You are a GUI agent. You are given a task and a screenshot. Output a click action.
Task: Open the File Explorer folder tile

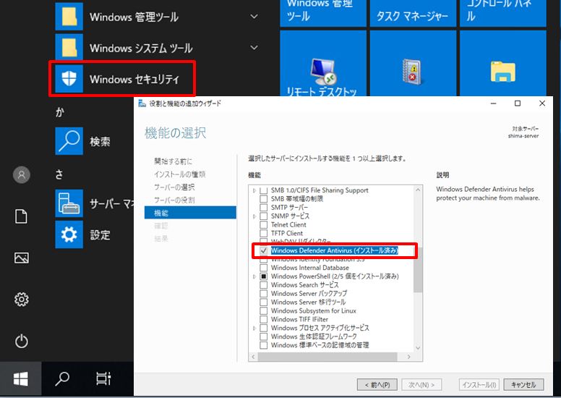[503, 64]
